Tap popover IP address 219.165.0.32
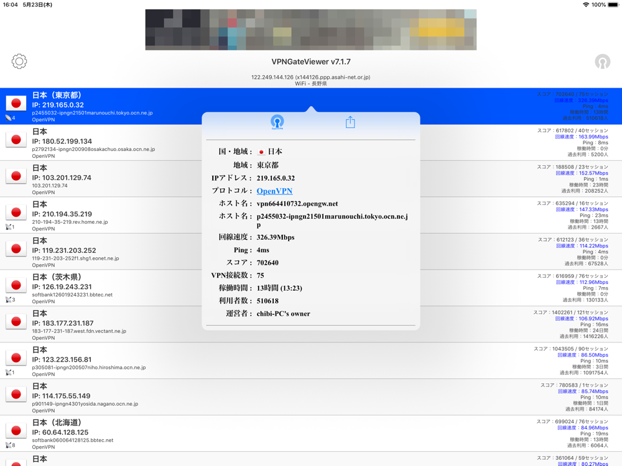Screen dimensions: 622x466 (276, 178)
